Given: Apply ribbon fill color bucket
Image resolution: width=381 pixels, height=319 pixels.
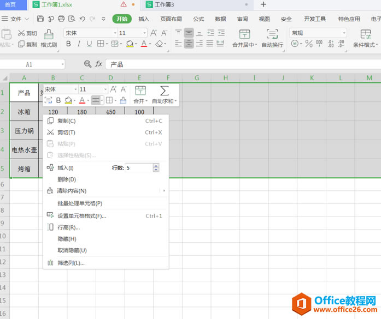Looking at the screenshot, I should 130,44.
